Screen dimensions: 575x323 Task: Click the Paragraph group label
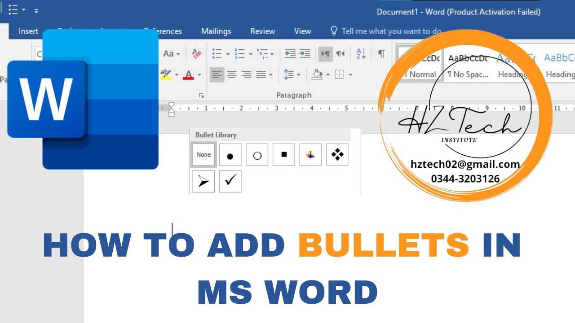point(294,95)
